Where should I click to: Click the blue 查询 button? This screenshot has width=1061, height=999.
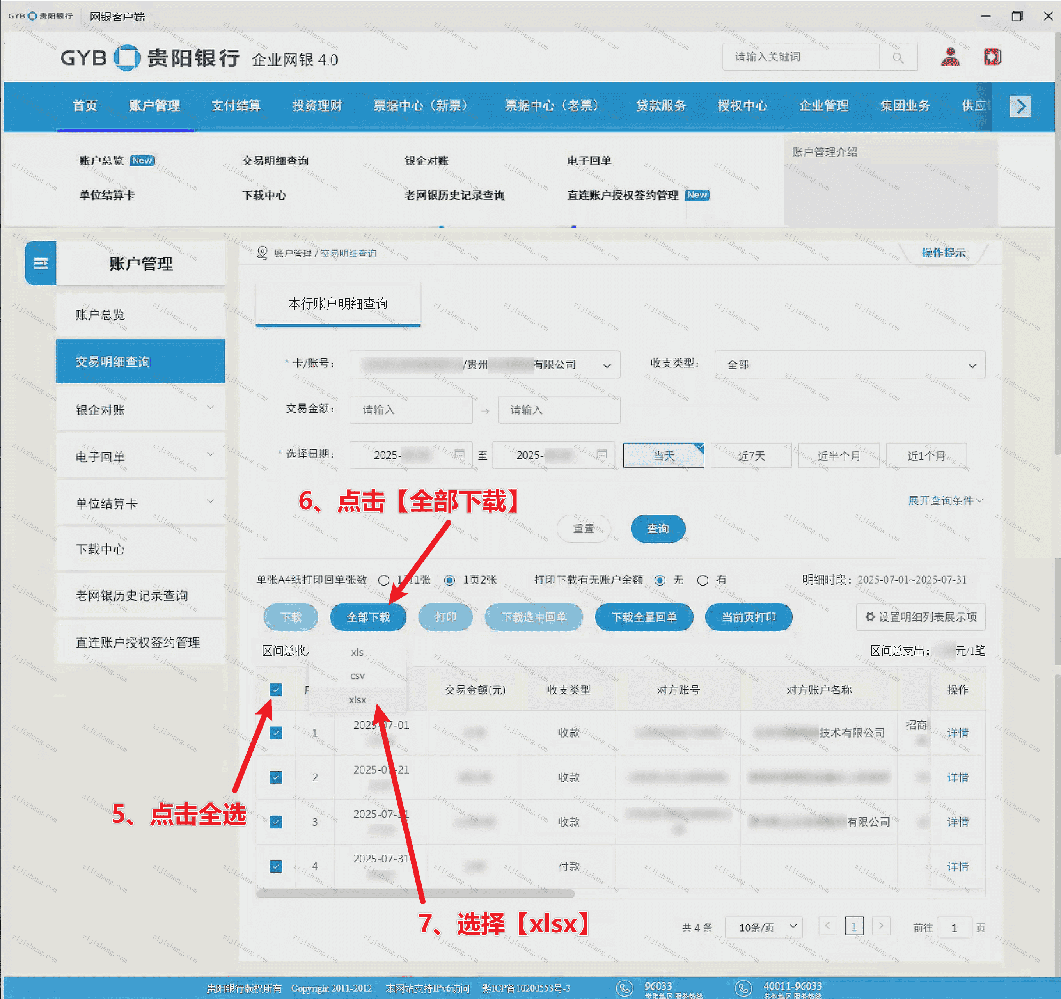point(658,528)
